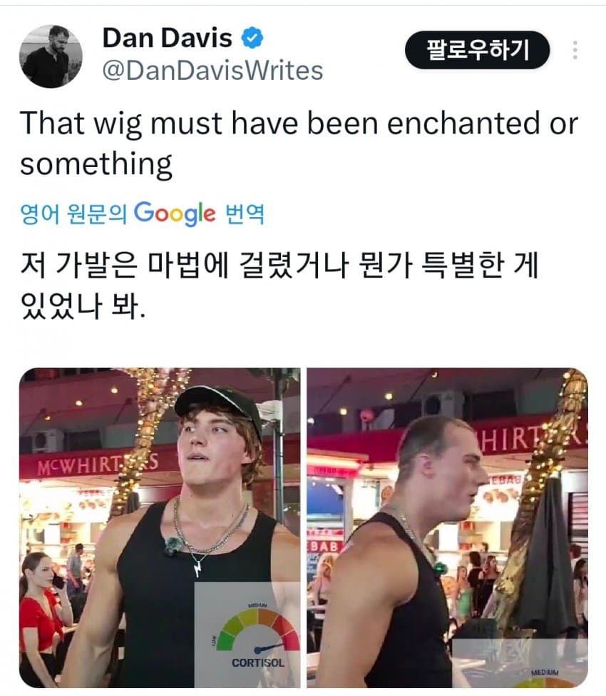Click the blue verified checkmark badge

click(252, 37)
